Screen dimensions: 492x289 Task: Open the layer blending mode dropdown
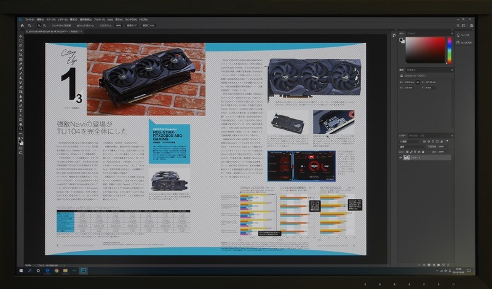[x=412, y=147]
